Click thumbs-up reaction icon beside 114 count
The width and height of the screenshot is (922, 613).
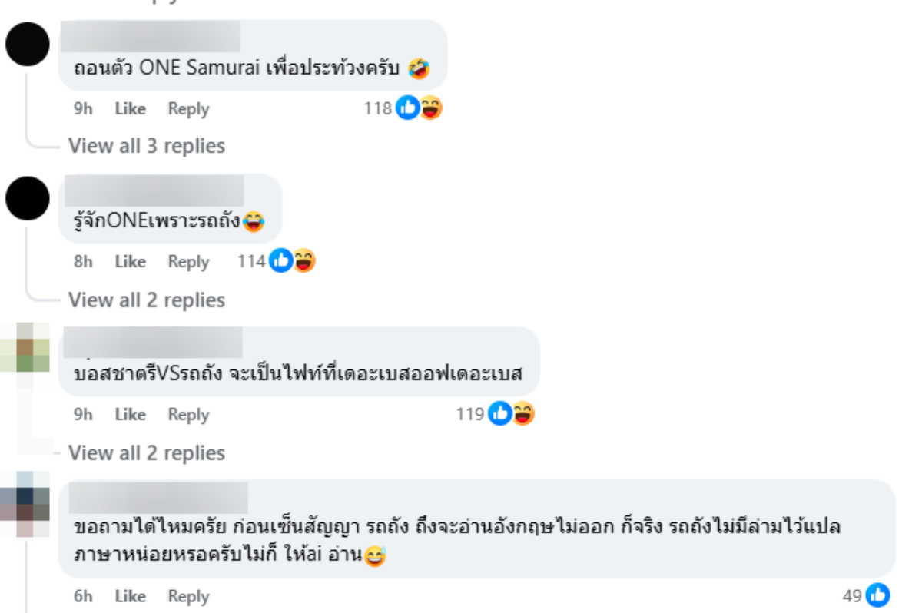pyautogui.click(x=281, y=262)
